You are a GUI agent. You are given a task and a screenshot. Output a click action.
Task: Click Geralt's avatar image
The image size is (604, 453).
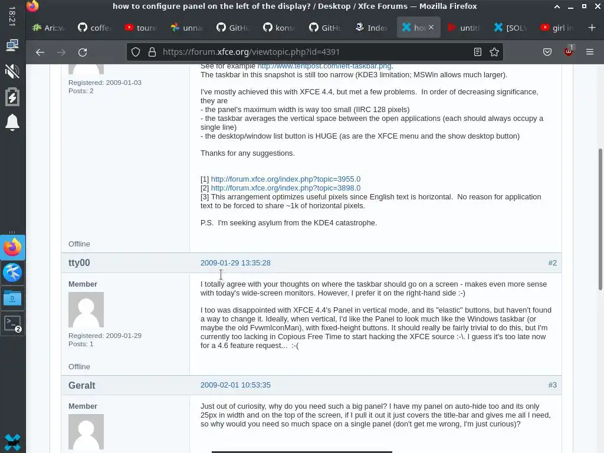coord(86,432)
